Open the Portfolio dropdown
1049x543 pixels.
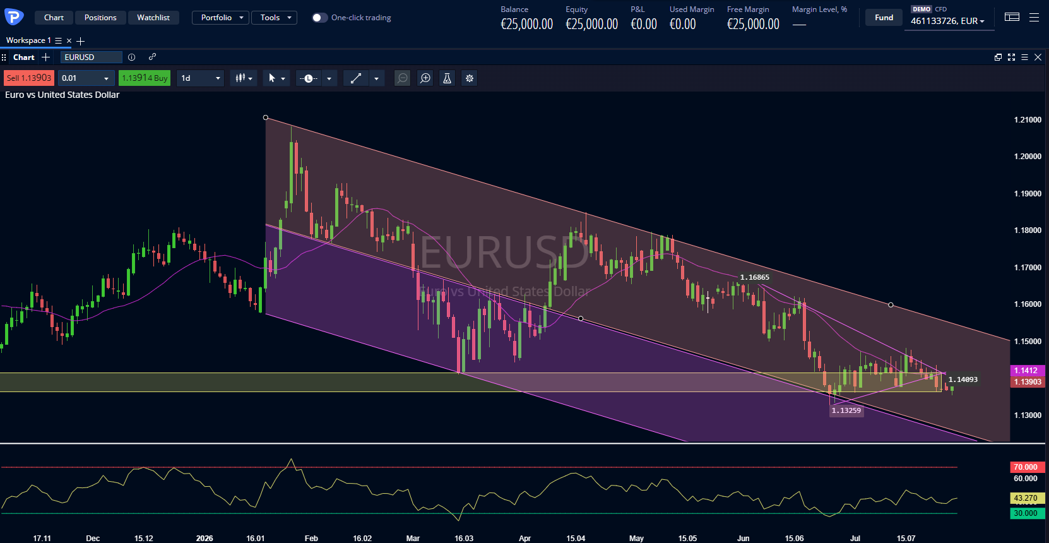pos(222,18)
